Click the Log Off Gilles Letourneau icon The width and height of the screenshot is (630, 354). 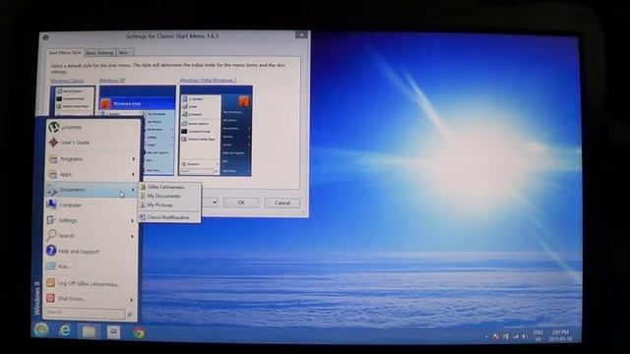(x=50, y=283)
